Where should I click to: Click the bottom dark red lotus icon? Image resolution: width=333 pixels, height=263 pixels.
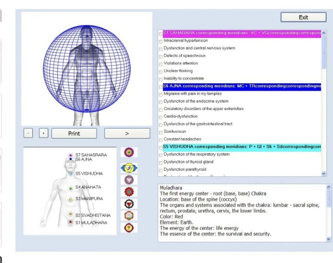coord(129,227)
